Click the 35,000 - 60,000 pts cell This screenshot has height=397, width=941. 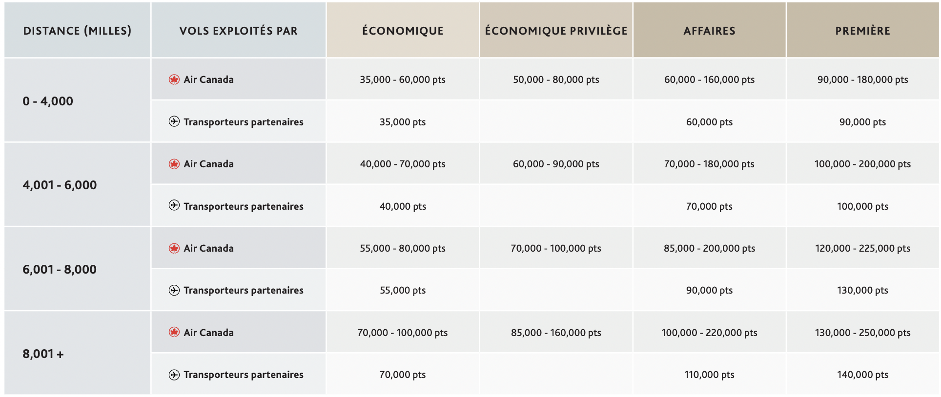tap(403, 79)
